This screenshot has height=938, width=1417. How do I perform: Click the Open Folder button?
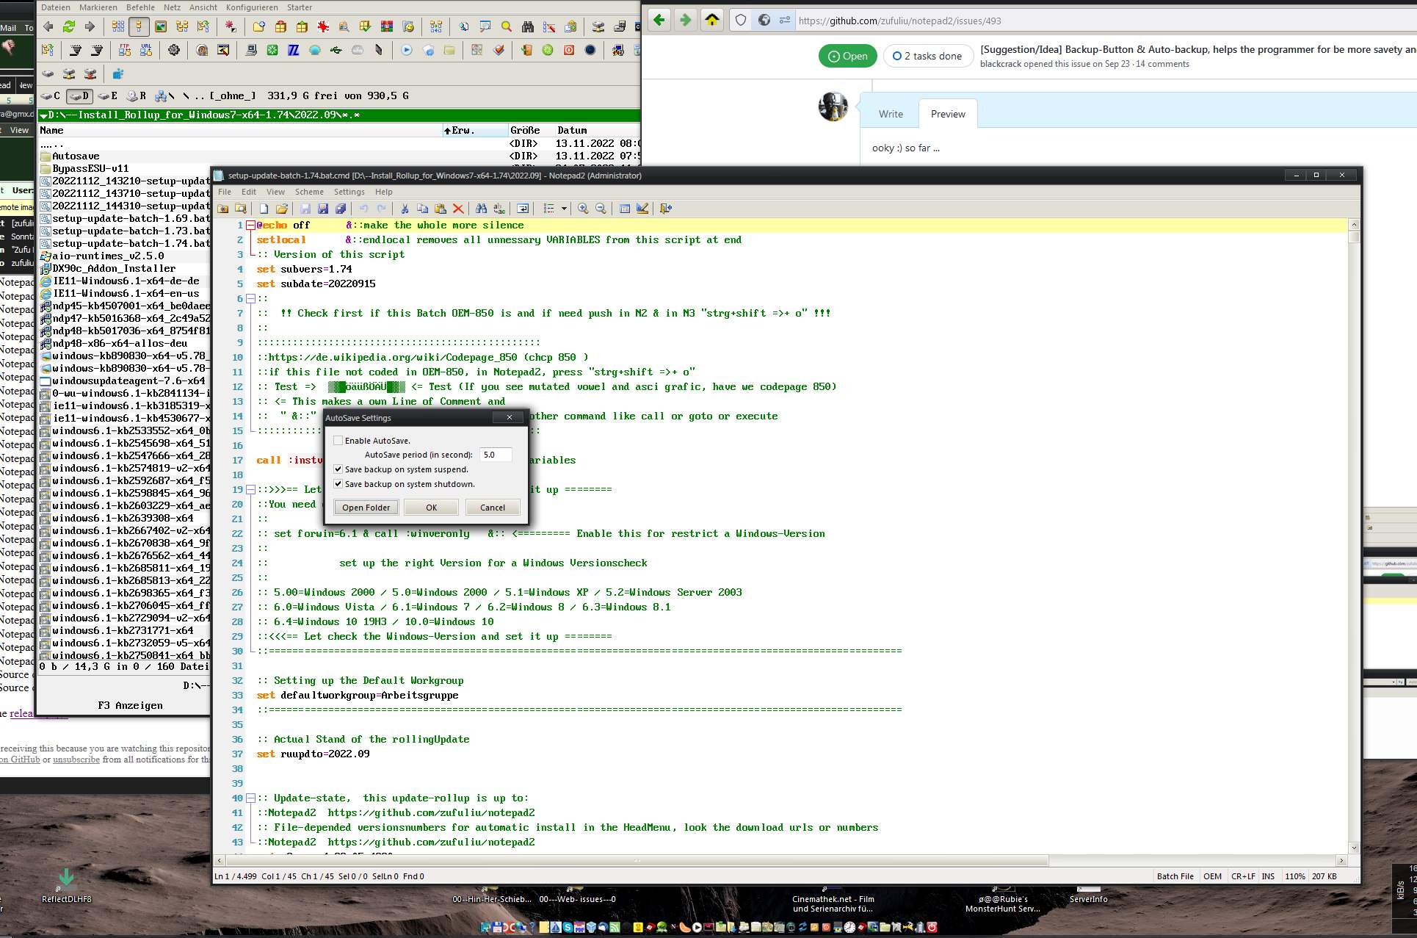coord(366,508)
